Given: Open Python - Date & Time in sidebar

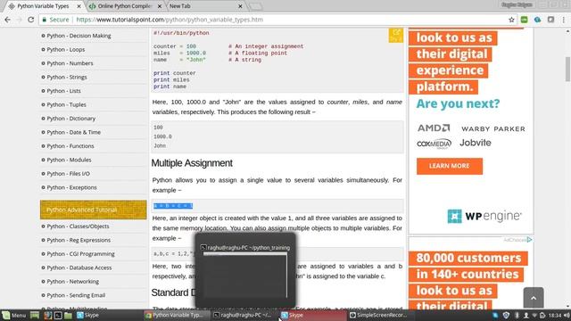Looking at the screenshot, I should tap(73, 133).
